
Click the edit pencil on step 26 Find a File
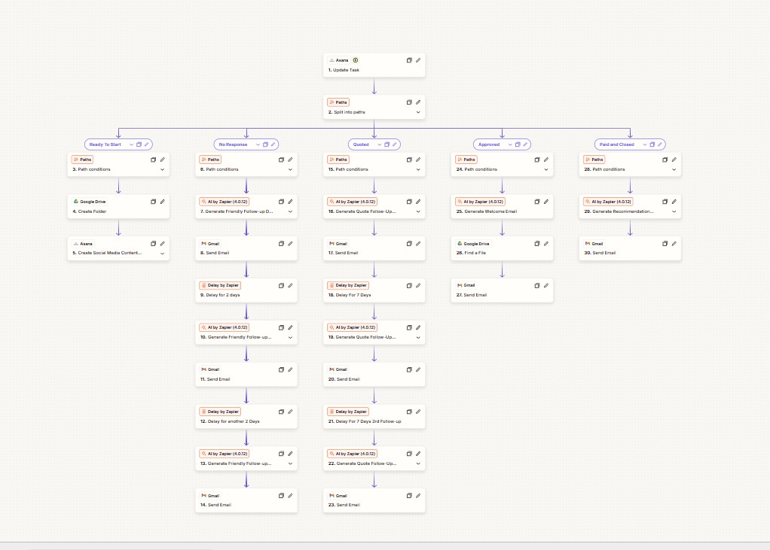tap(546, 244)
